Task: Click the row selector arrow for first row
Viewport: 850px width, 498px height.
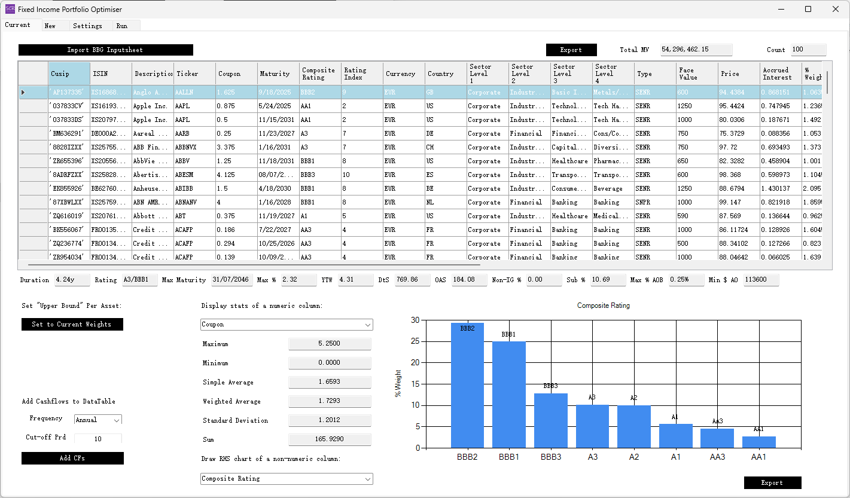Action: [24, 92]
